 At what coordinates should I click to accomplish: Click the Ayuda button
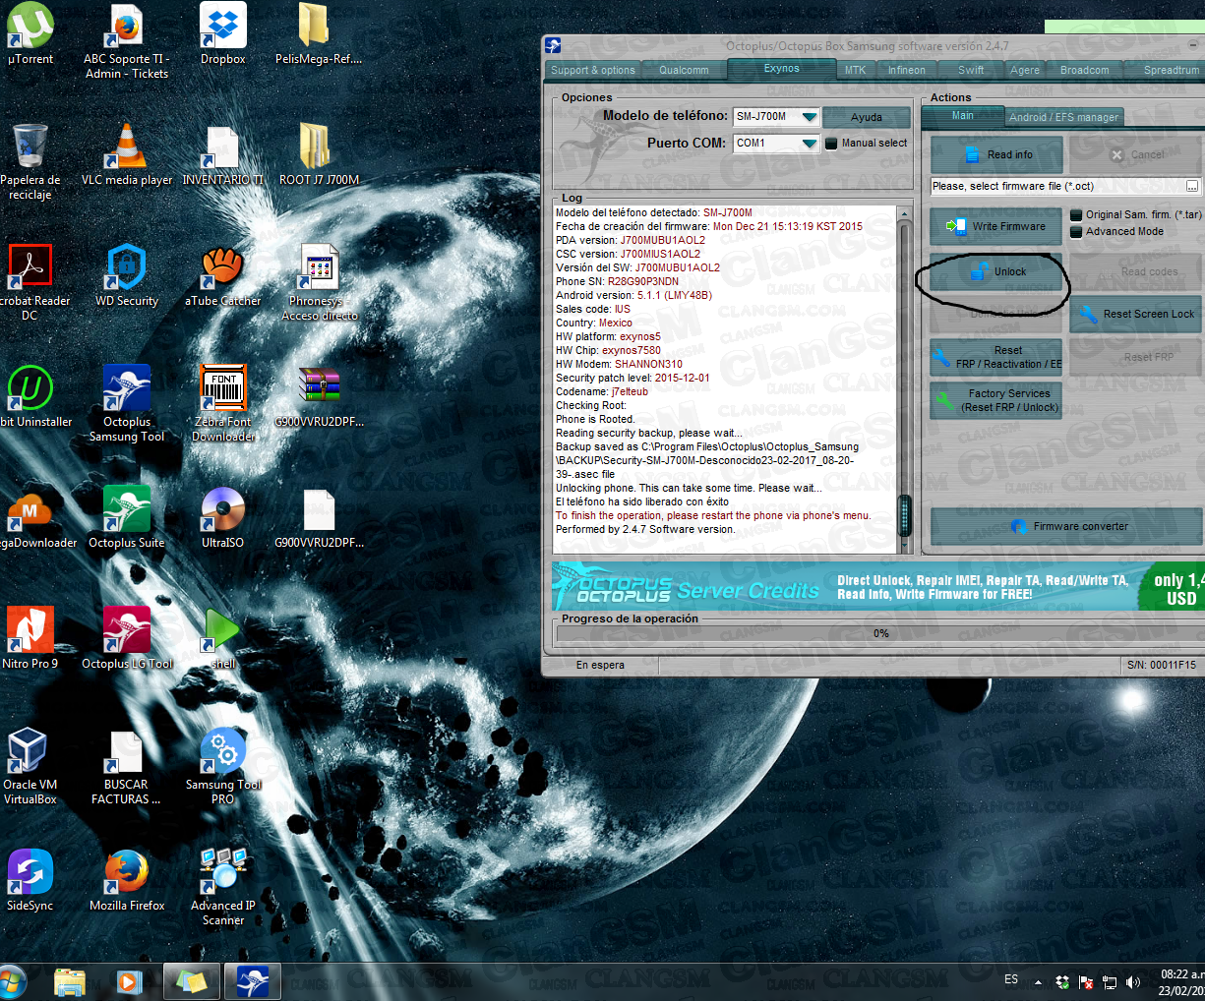866,117
